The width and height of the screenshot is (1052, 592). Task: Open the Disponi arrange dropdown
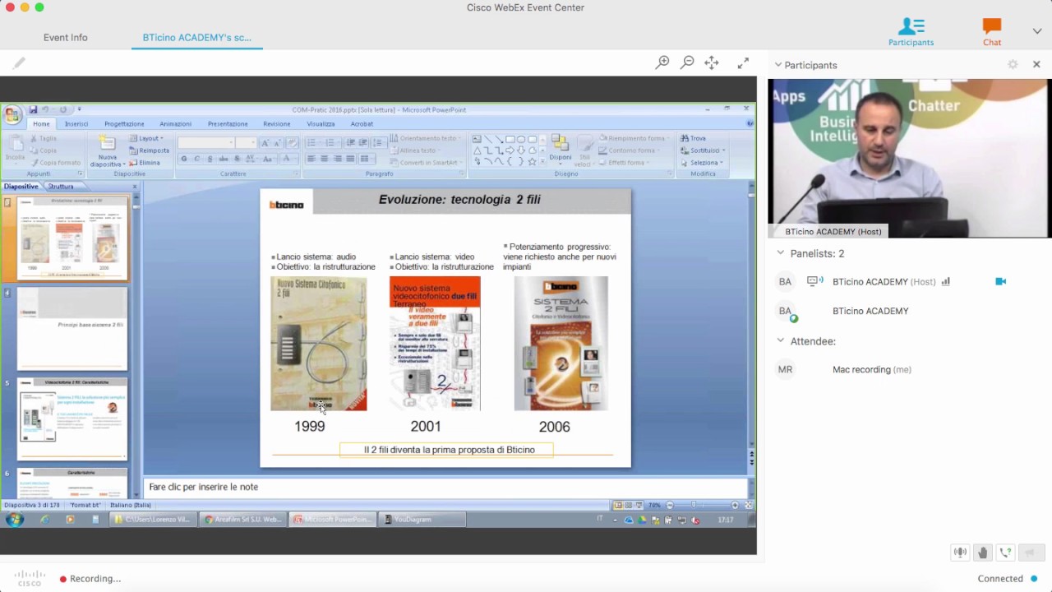click(561, 150)
